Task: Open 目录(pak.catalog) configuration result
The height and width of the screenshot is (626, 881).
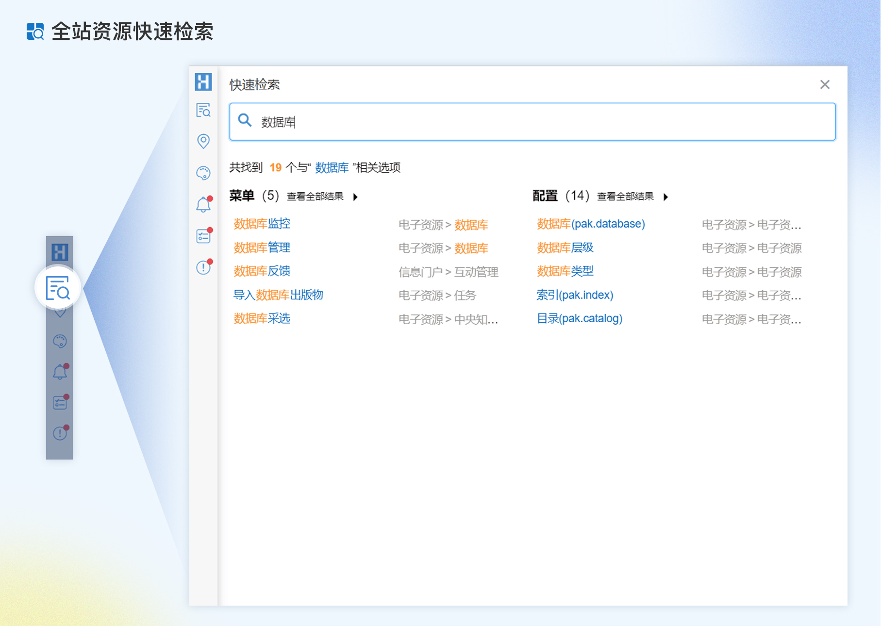Action: click(x=579, y=319)
